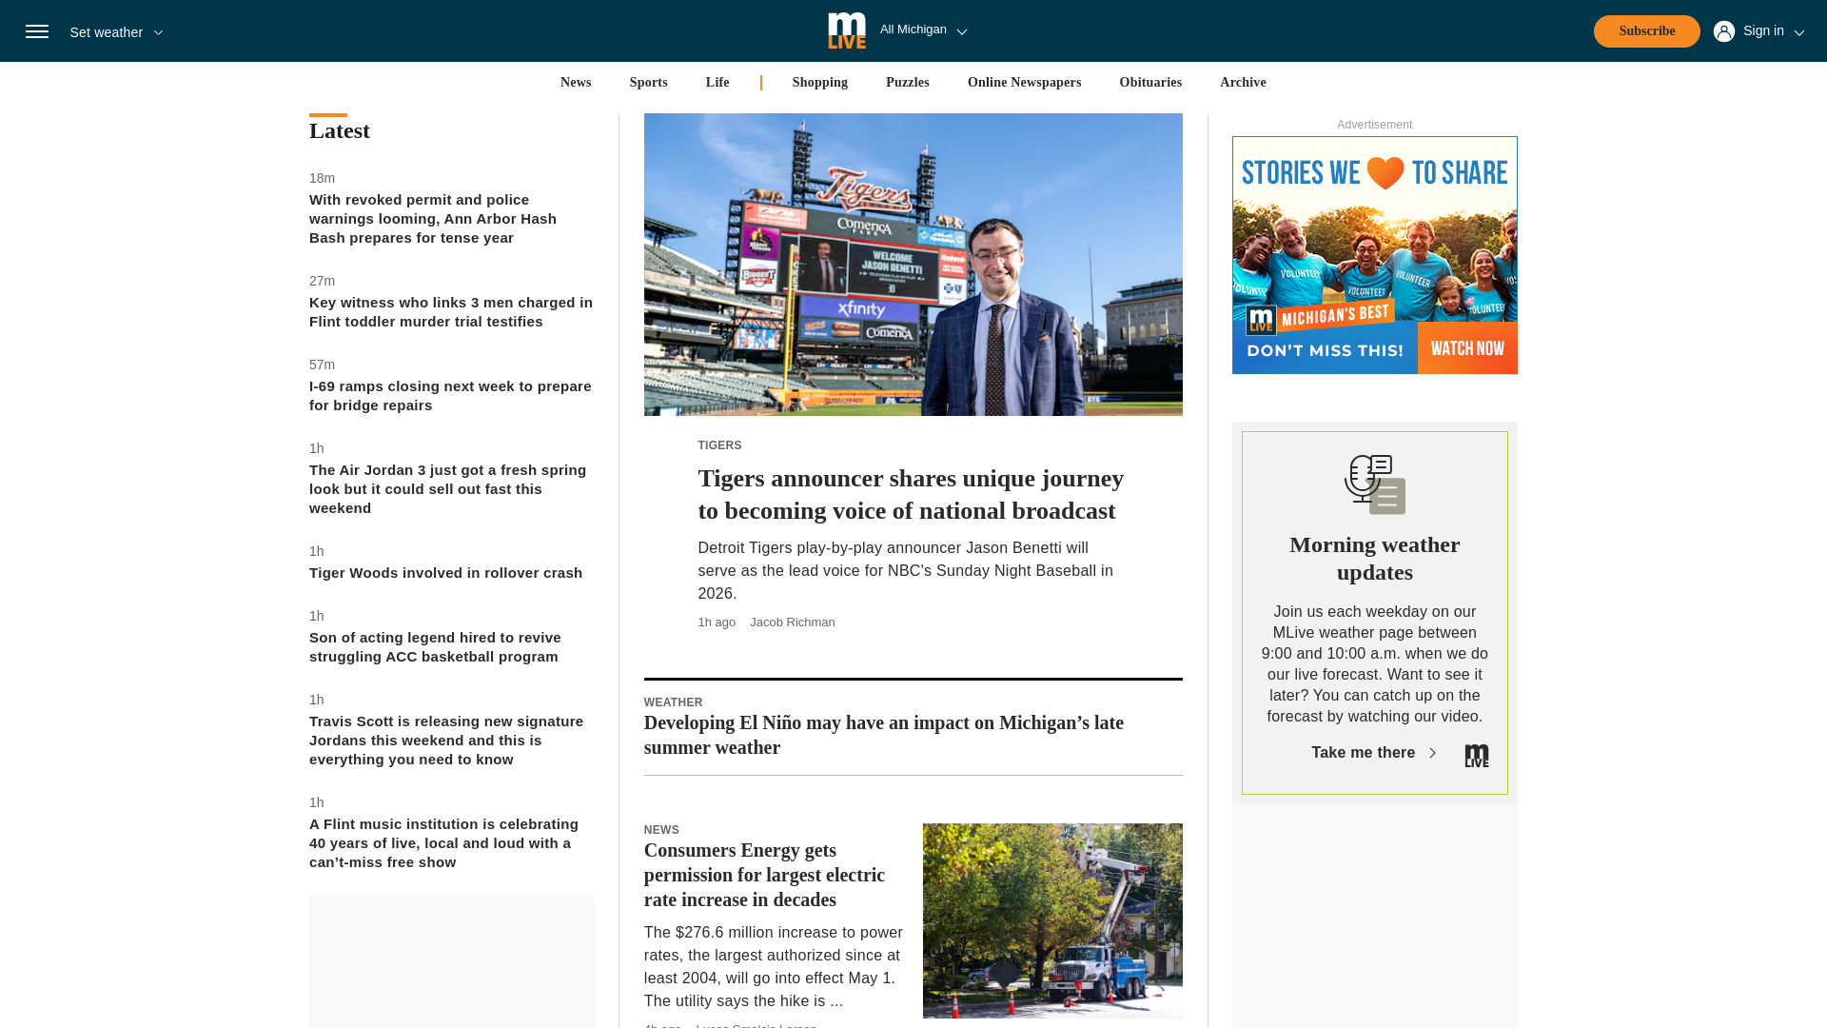Go to the Shopping section
Screen dimensions: 1827x1028
pos(819,83)
